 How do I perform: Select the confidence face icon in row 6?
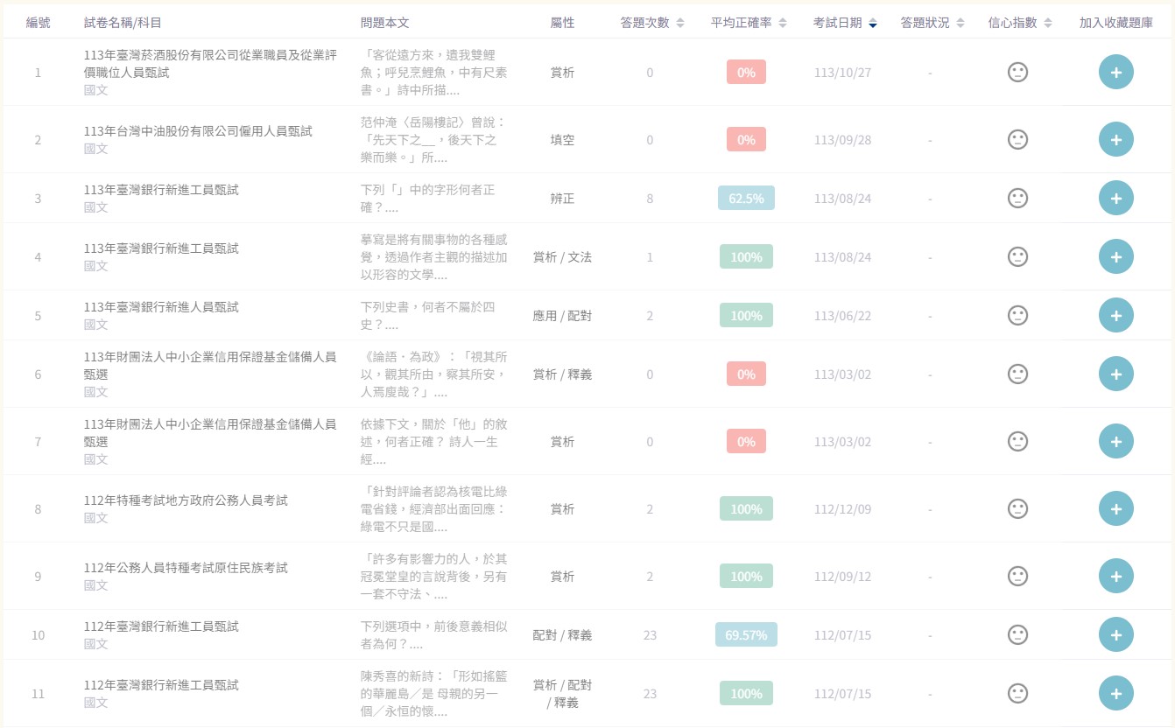coord(1017,374)
